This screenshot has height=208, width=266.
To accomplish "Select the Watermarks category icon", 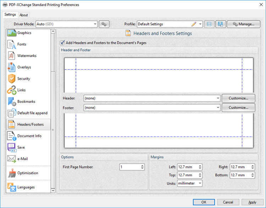I will (x=11, y=55).
